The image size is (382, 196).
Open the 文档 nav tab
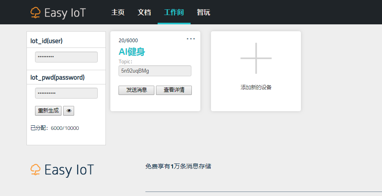pos(144,13)
